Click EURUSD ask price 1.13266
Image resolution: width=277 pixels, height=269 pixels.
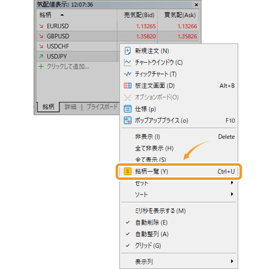tap(187, 26)
